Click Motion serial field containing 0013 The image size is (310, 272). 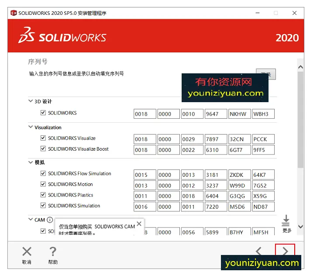point(145,186)
